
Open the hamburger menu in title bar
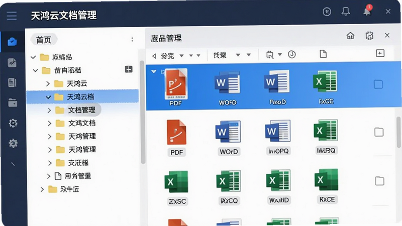[x=12, y=16]
